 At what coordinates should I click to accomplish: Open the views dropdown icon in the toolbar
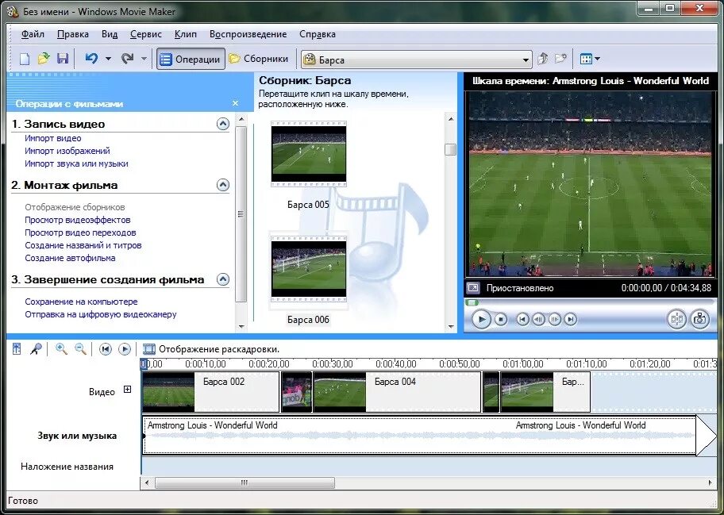tap(590, 59)
